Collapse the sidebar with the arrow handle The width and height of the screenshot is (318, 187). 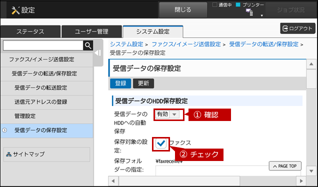[x=98, y=53]
